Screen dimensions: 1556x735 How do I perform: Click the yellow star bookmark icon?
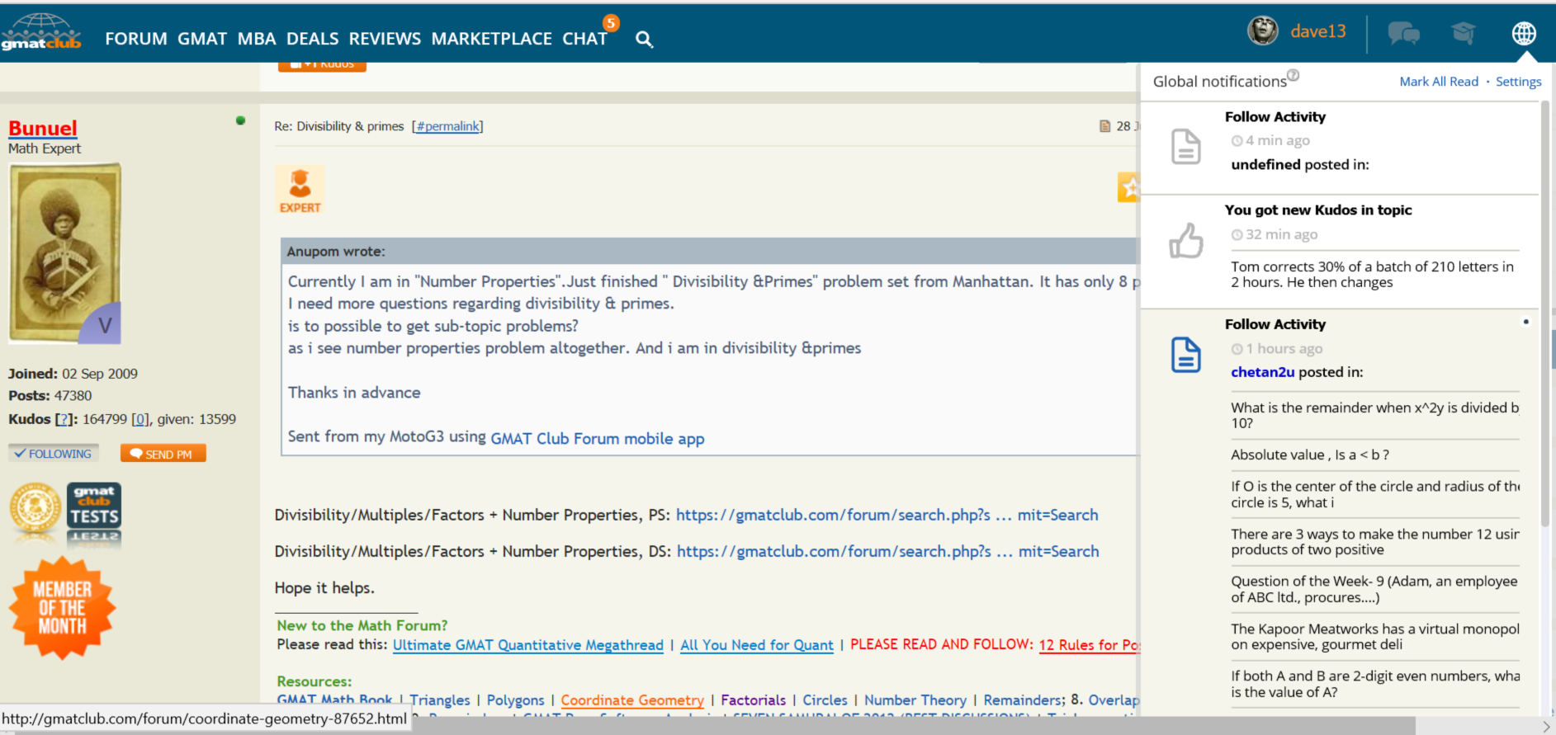point(1128,187)
